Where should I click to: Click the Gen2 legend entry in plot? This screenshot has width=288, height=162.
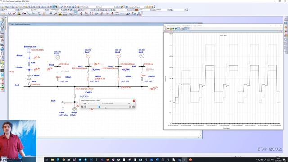(223, 35)
